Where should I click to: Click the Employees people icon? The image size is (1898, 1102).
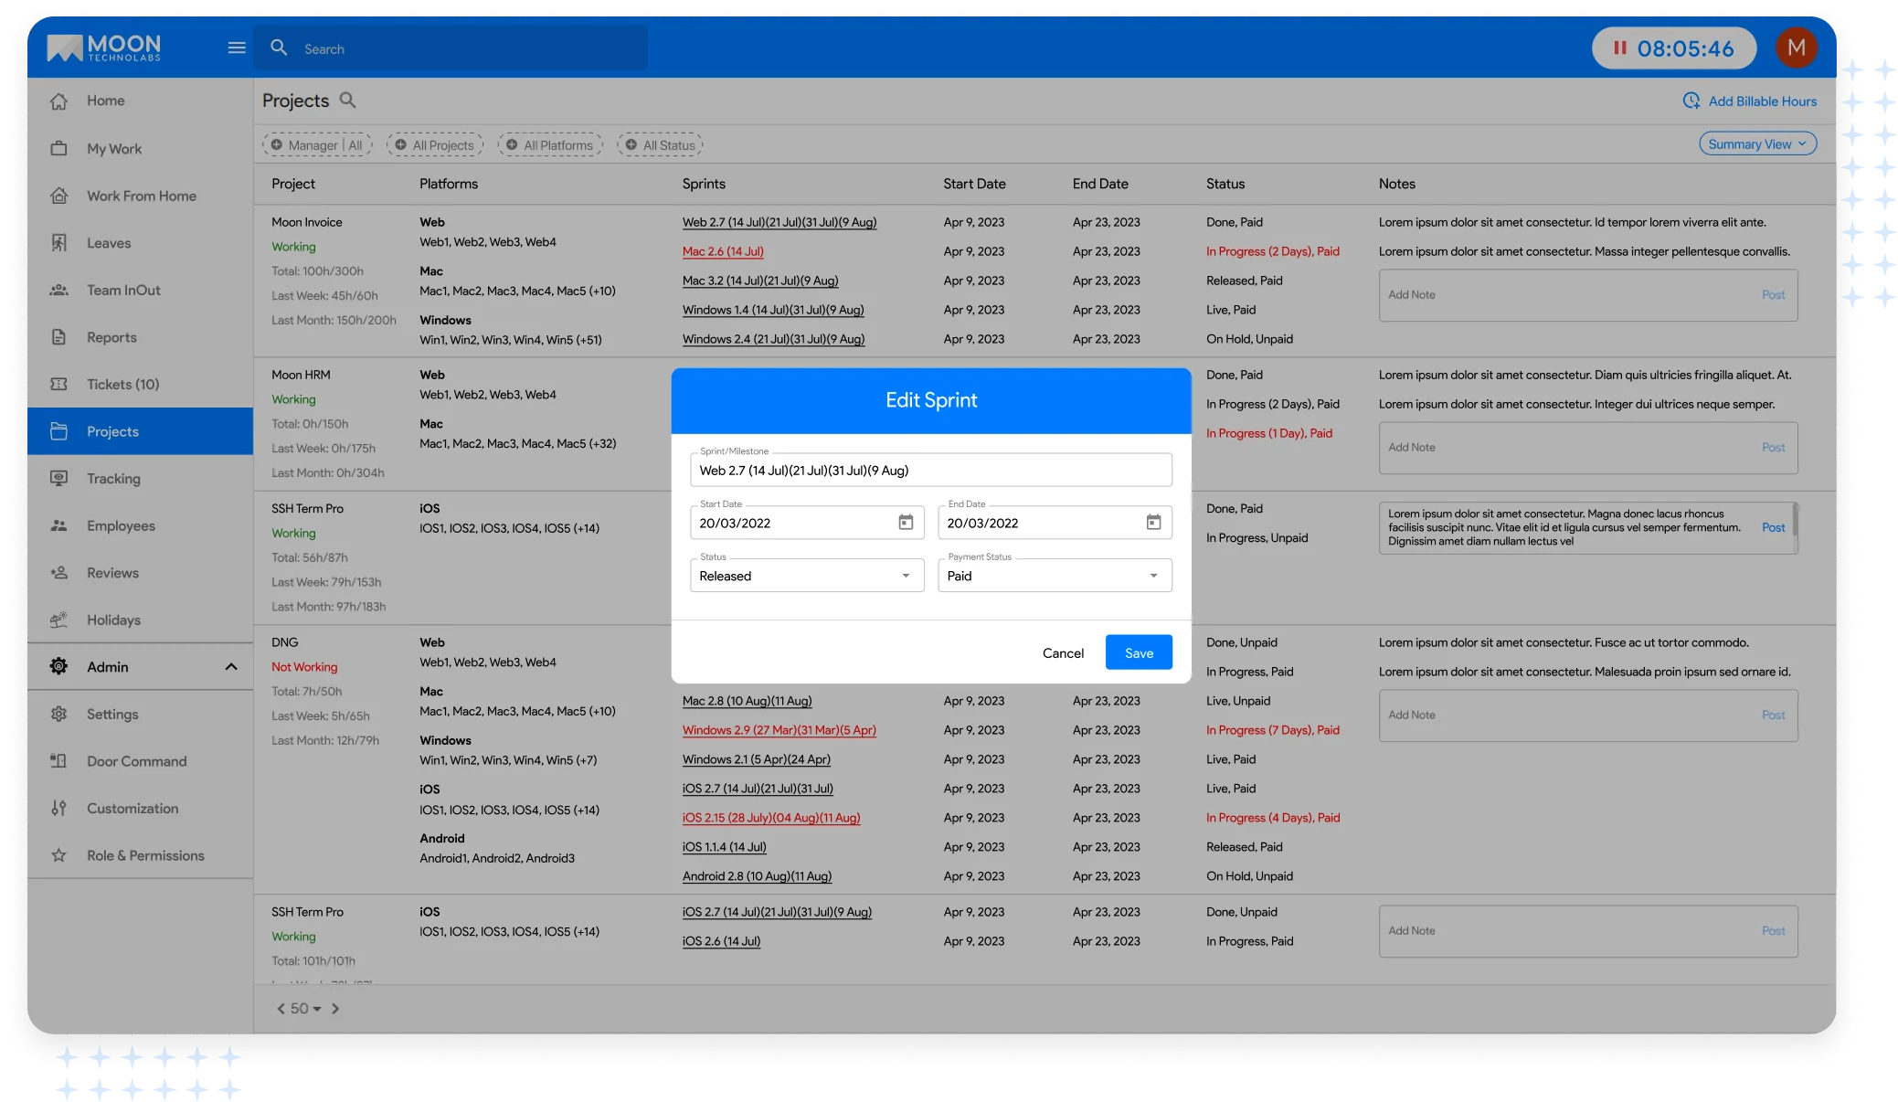pyautogui.click(x=59, y=525)
